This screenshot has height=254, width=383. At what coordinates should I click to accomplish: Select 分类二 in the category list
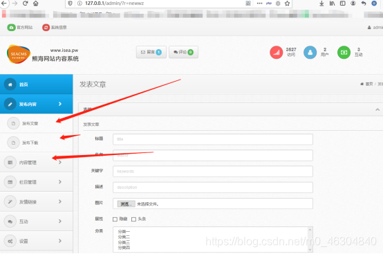tap(124, 237)
